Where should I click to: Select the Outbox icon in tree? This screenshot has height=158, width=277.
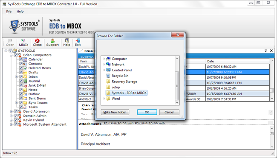tap(25, 94)
